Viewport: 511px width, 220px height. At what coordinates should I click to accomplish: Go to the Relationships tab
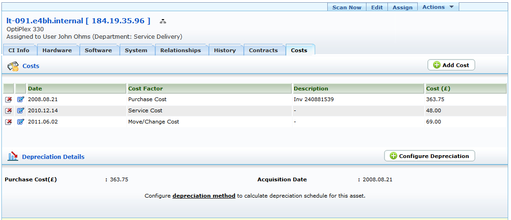pos(180,50)
